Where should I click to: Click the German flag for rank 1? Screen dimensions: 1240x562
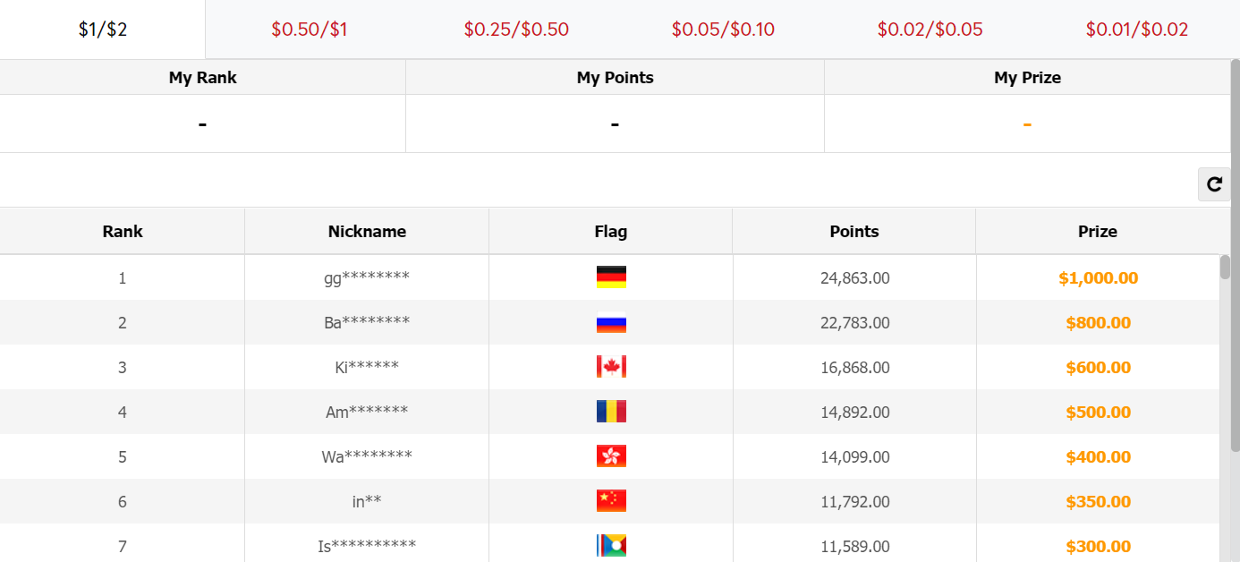pyautogui.click(x=611, y=277)
